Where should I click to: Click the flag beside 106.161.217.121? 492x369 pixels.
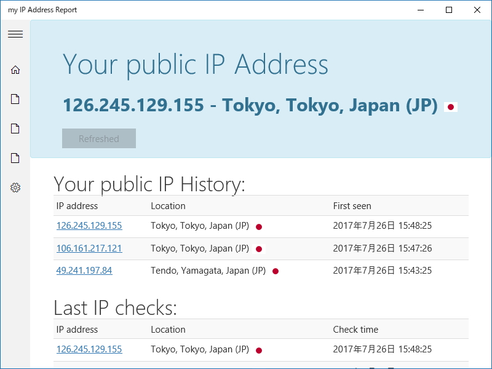259,248
